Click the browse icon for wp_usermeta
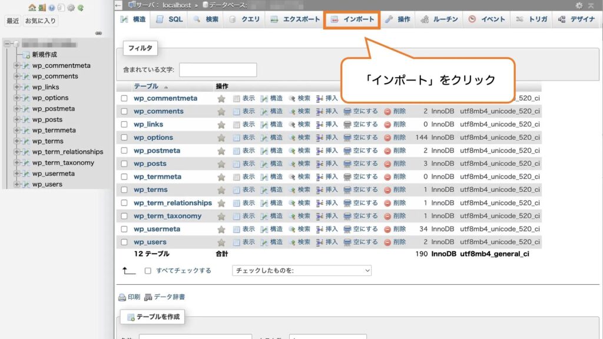 [x=237, y=229]
